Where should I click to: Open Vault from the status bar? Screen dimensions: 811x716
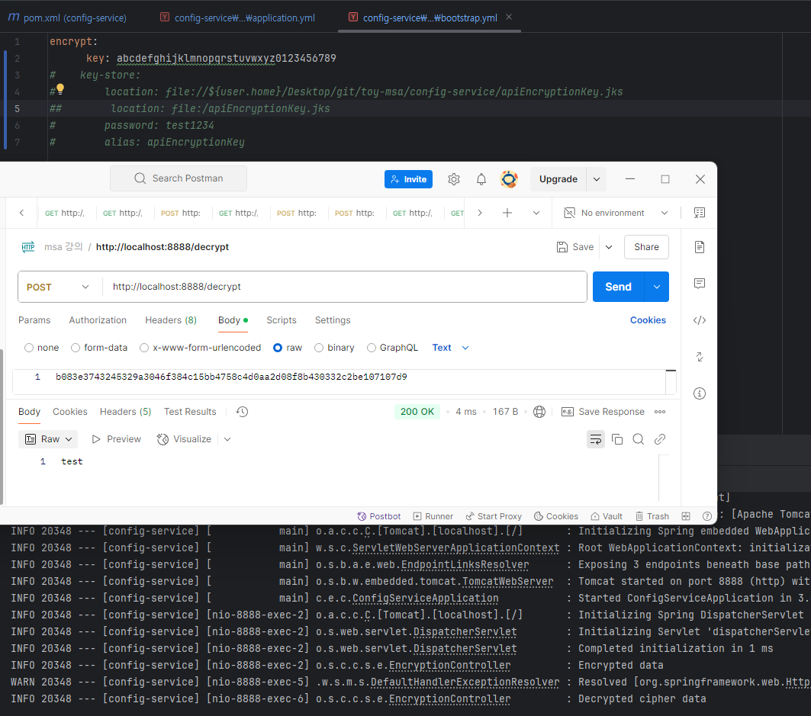click(x=607, y=516)
